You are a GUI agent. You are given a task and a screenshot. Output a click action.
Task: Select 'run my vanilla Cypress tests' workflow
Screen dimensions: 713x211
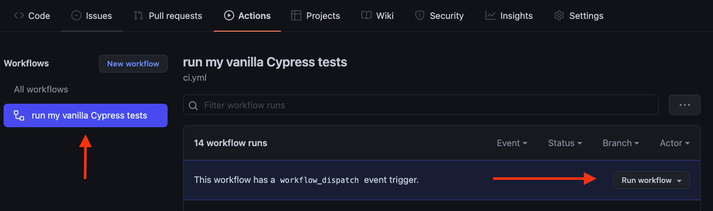86,115
